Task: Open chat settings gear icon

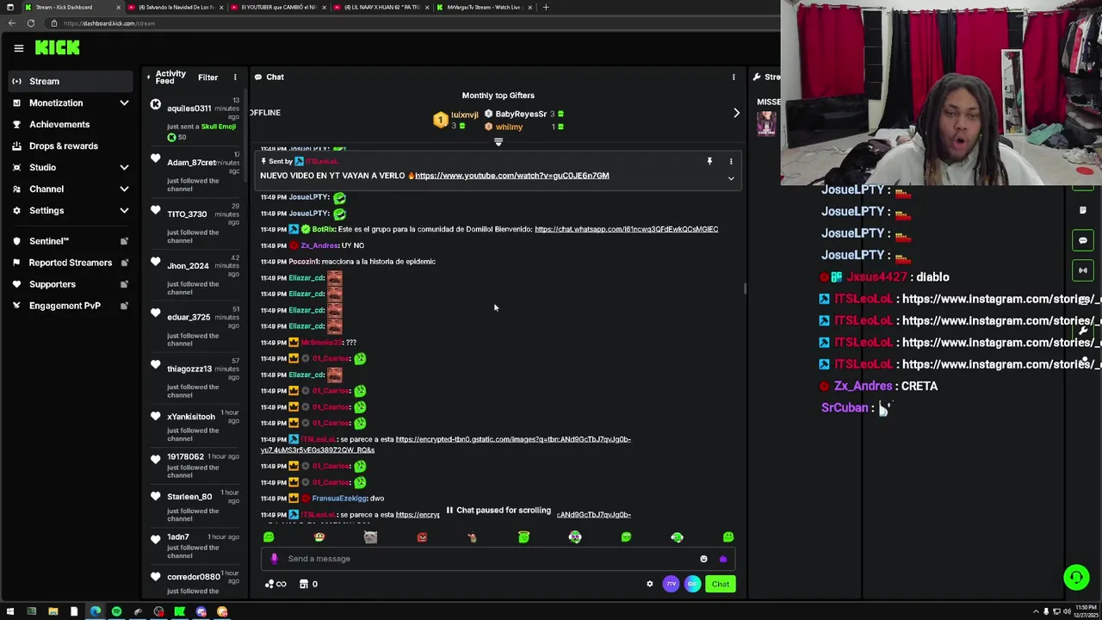Action: (x=650, y=584)
